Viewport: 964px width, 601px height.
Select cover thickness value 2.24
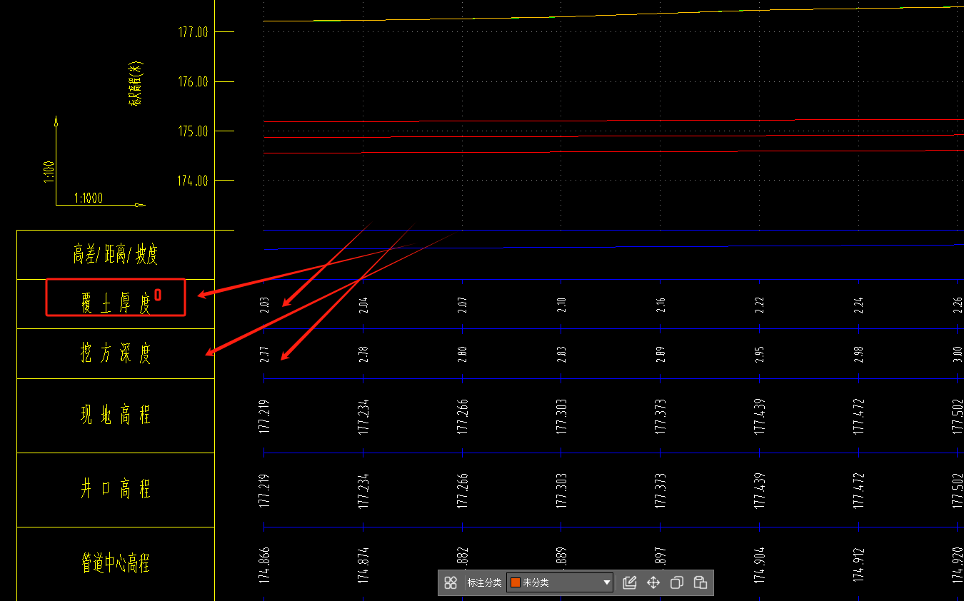(x=859, y=305)
